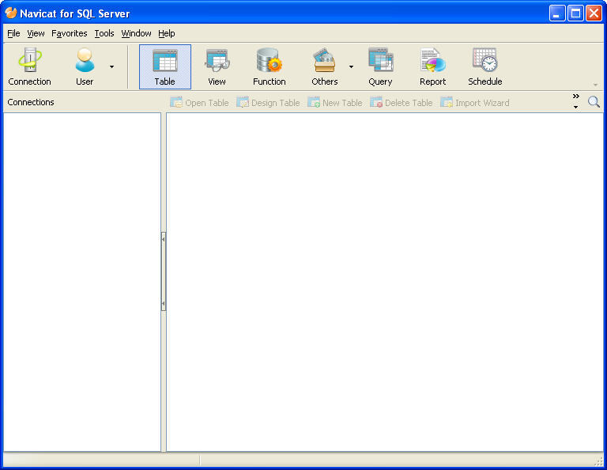This screenshot has width=607, height=470.
Task: Open the File menu
Action: pyautogui.click(x=13, y=33)
